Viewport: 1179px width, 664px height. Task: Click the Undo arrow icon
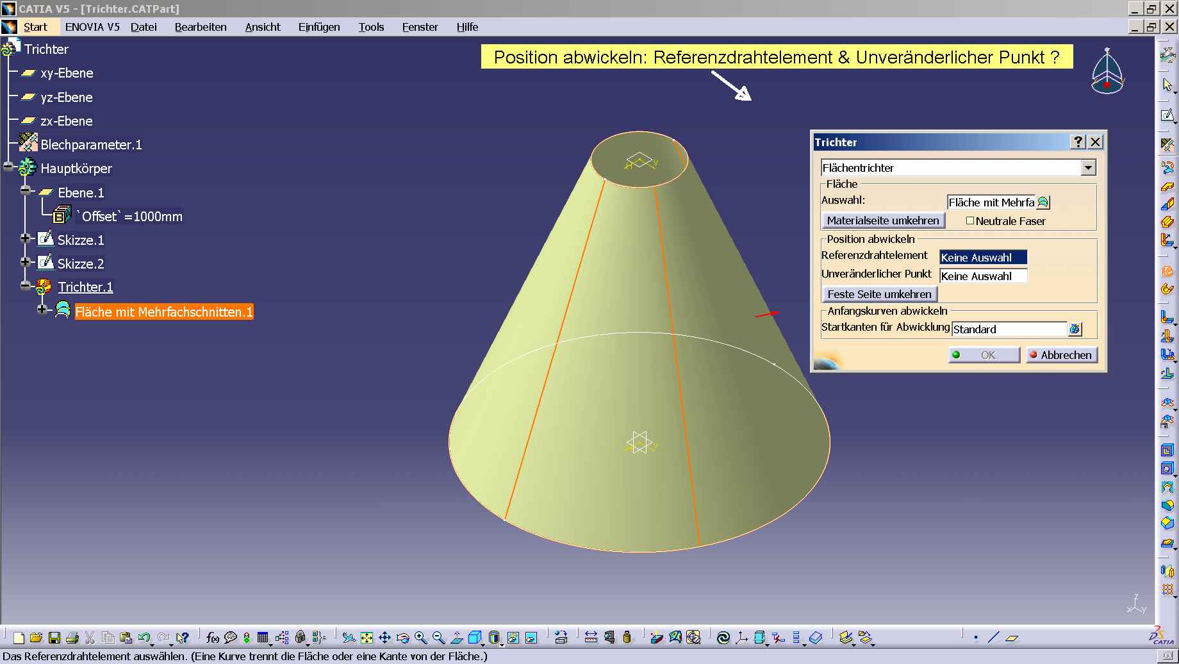[x=144, y=637]
